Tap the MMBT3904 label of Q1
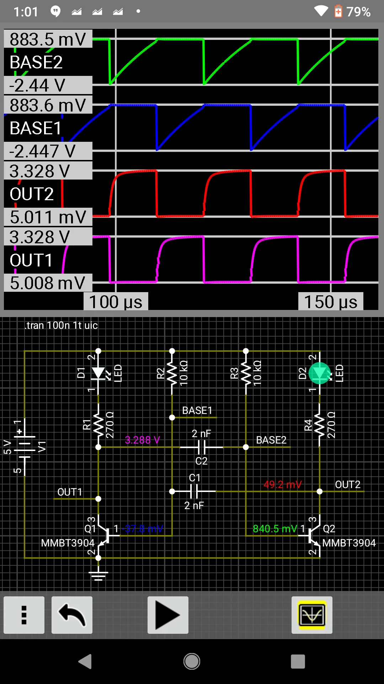Image resolution: width=384 pixels, height=684 pixels. (x=68, y=543)
